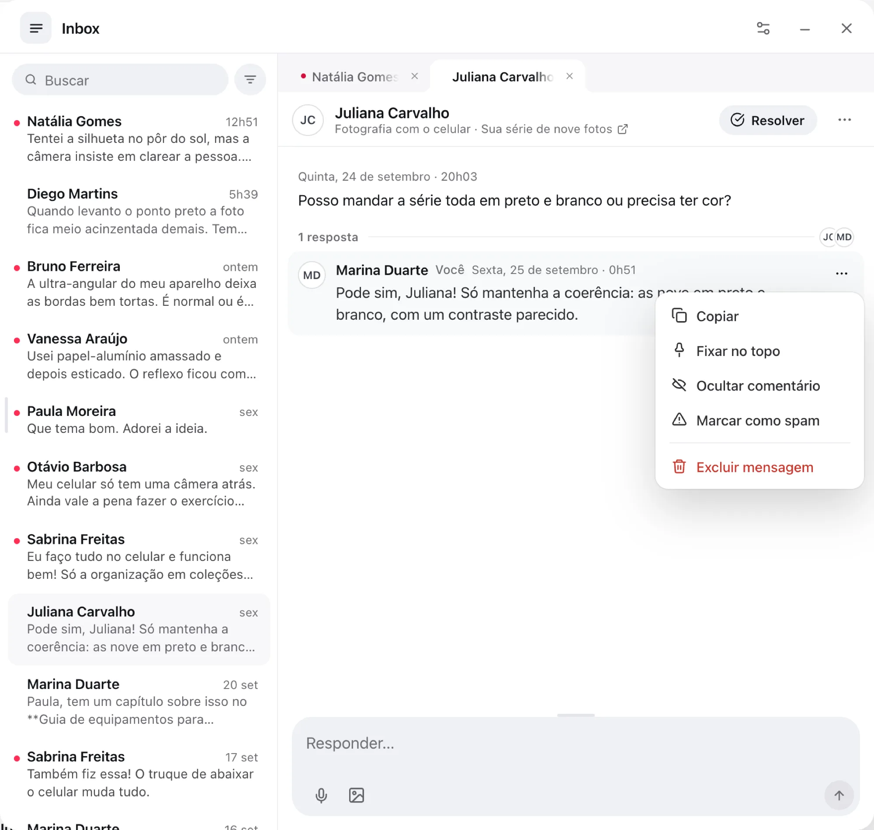Screen dimensions: 874x830
Task: Open the Vanessa Araújo conversation
Action: coord(139,356)
